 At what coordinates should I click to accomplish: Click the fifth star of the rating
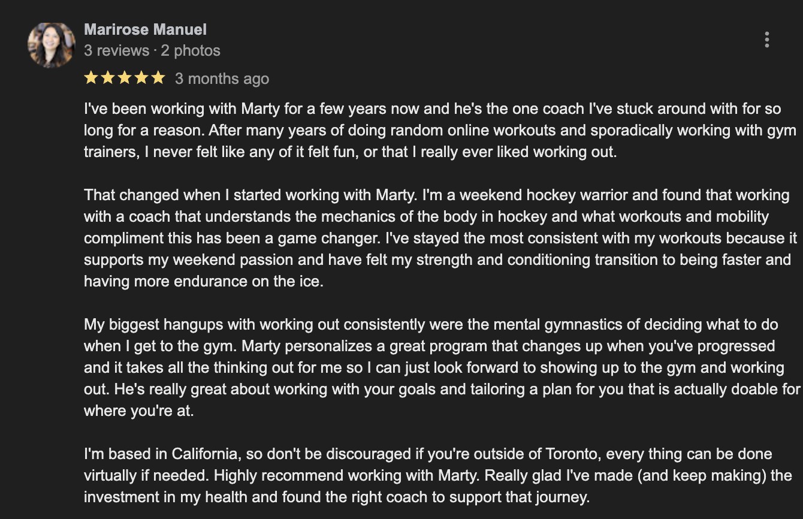(x=158, y=78)
